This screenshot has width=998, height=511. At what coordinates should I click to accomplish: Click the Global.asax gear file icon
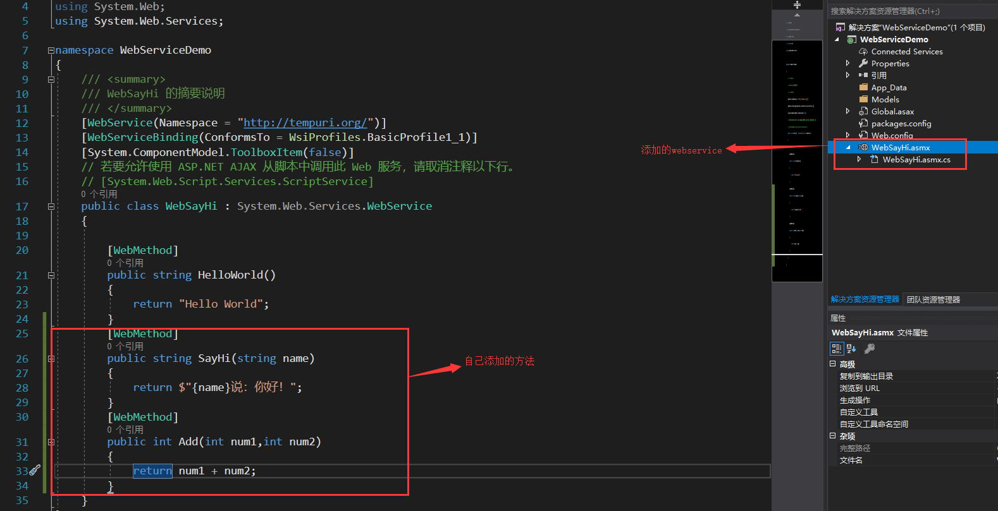click(863, 111)
